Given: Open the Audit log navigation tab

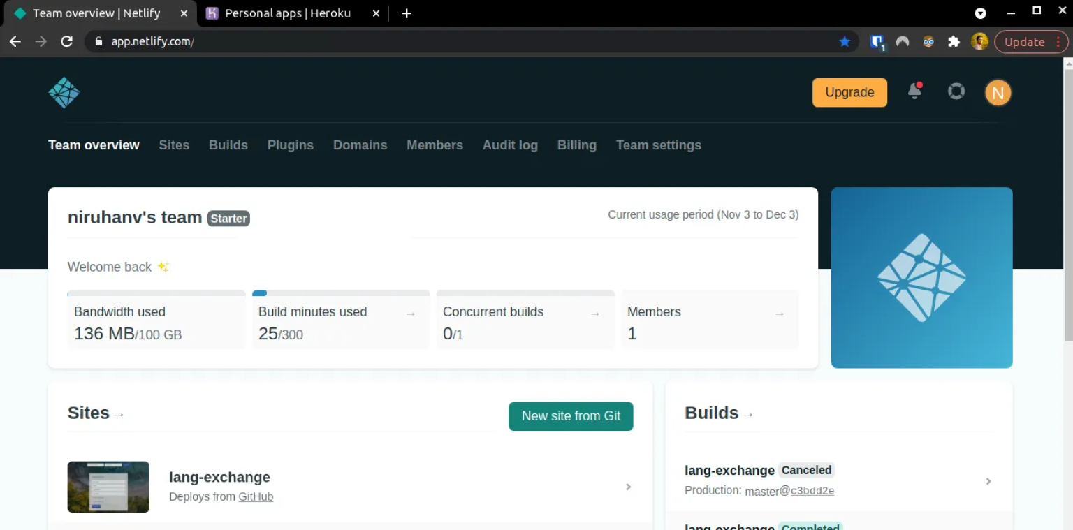Looking at the screenshot, I should (510, 145).
